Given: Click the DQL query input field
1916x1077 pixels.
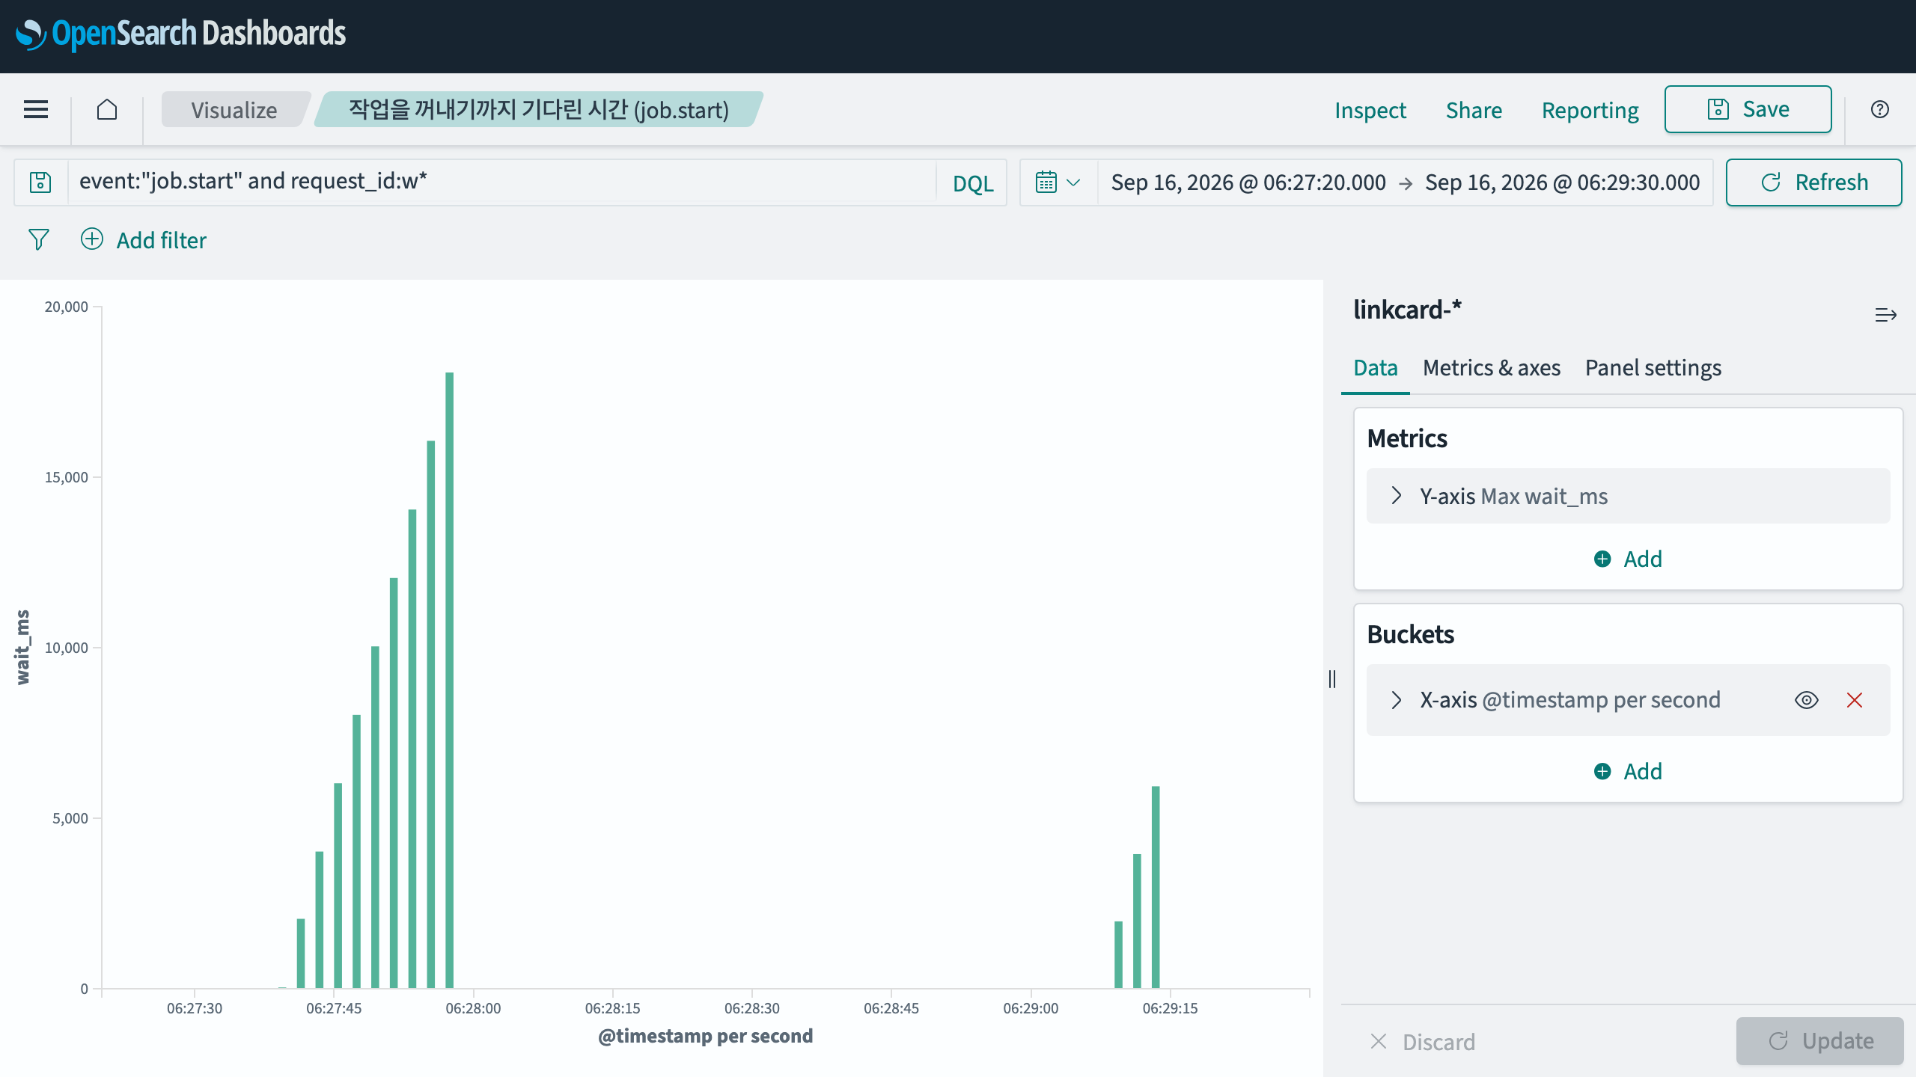Looking at the screenshot, I should tap(501, 182).
